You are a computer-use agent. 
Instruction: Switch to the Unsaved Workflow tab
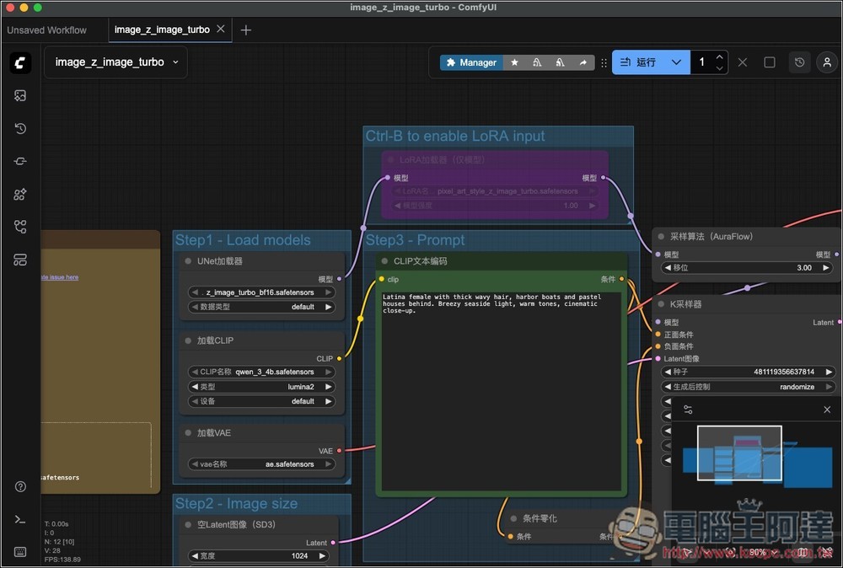coord(47,29)
